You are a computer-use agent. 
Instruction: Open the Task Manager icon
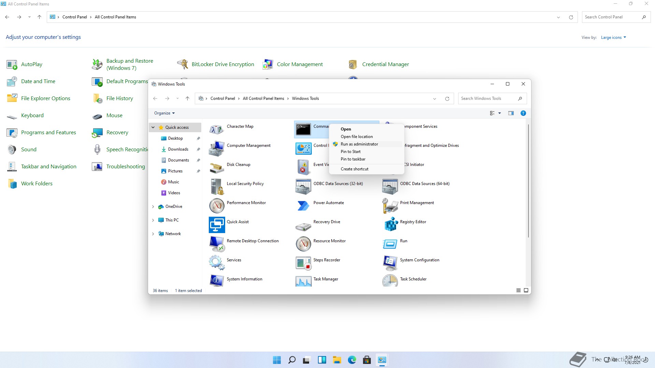tap(303, 281)
